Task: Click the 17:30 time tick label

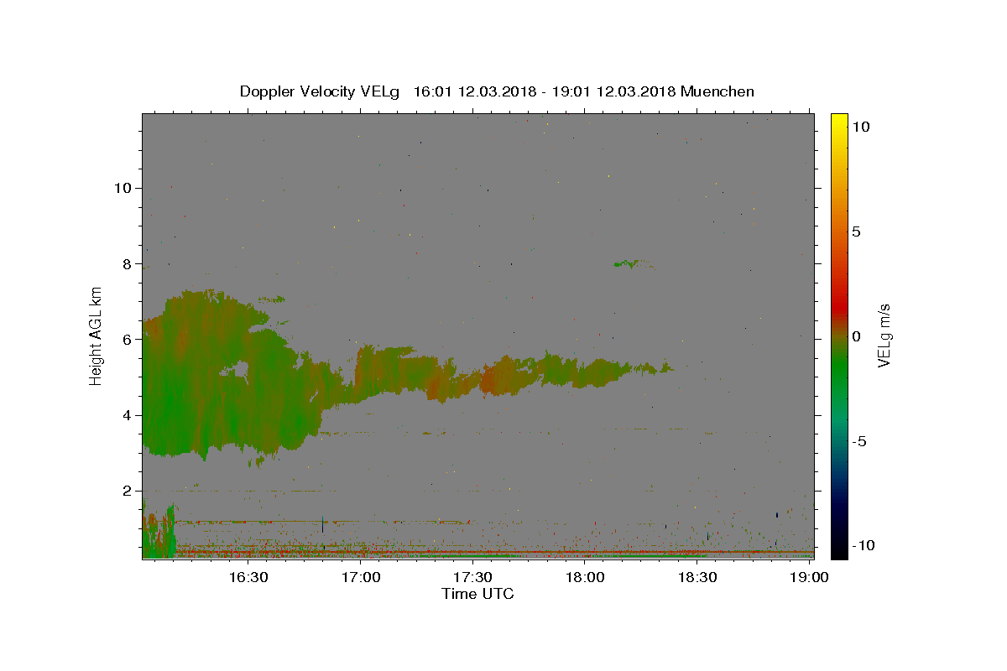Action: 472,578
